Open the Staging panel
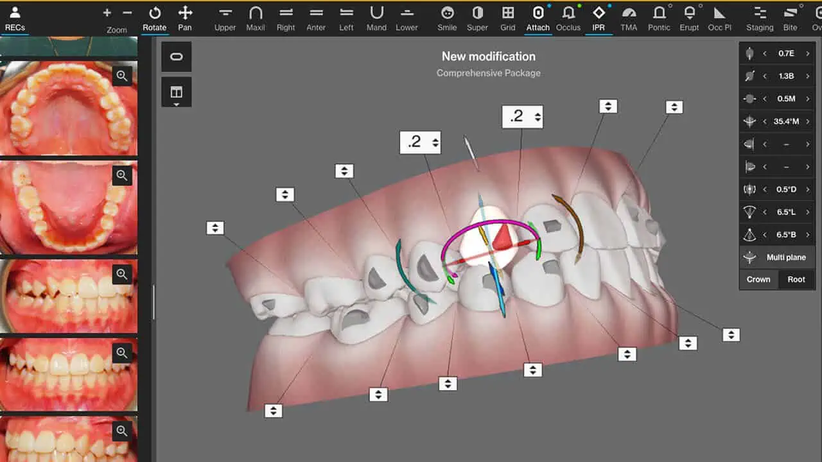 pos(759,16)
